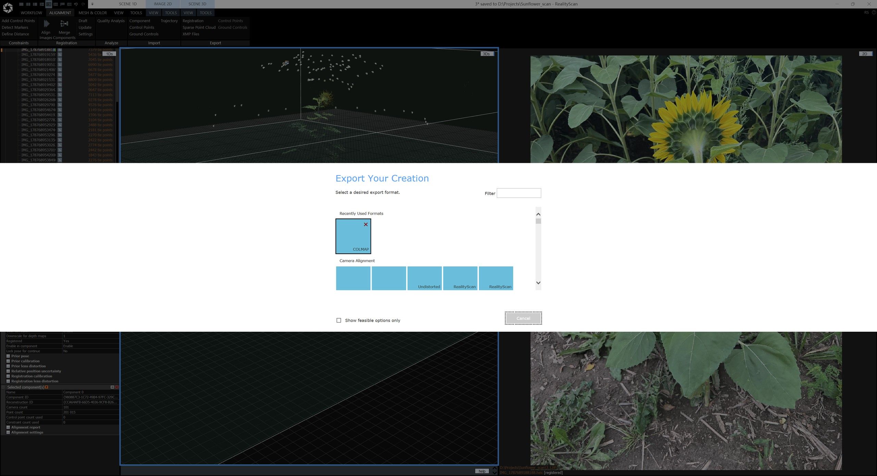The height and width of the screenshot is (476, 877).
Task: Click the Enable in component value
Action: pos(91,346)
